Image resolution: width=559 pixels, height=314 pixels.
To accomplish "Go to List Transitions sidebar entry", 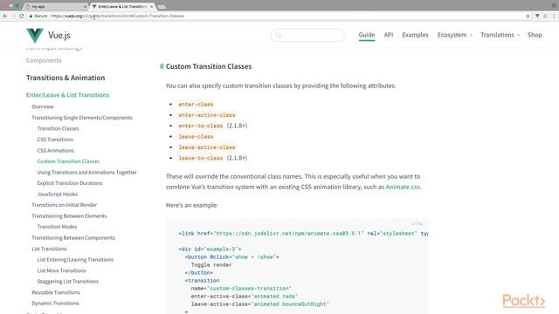I will [x=49, y=249].
